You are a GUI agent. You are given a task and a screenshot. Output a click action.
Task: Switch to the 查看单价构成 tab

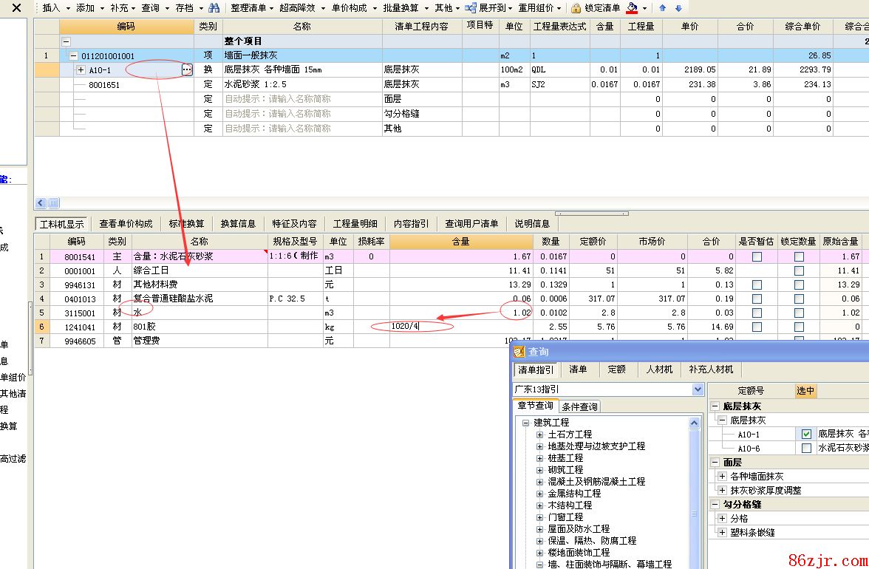pos(126,224)
